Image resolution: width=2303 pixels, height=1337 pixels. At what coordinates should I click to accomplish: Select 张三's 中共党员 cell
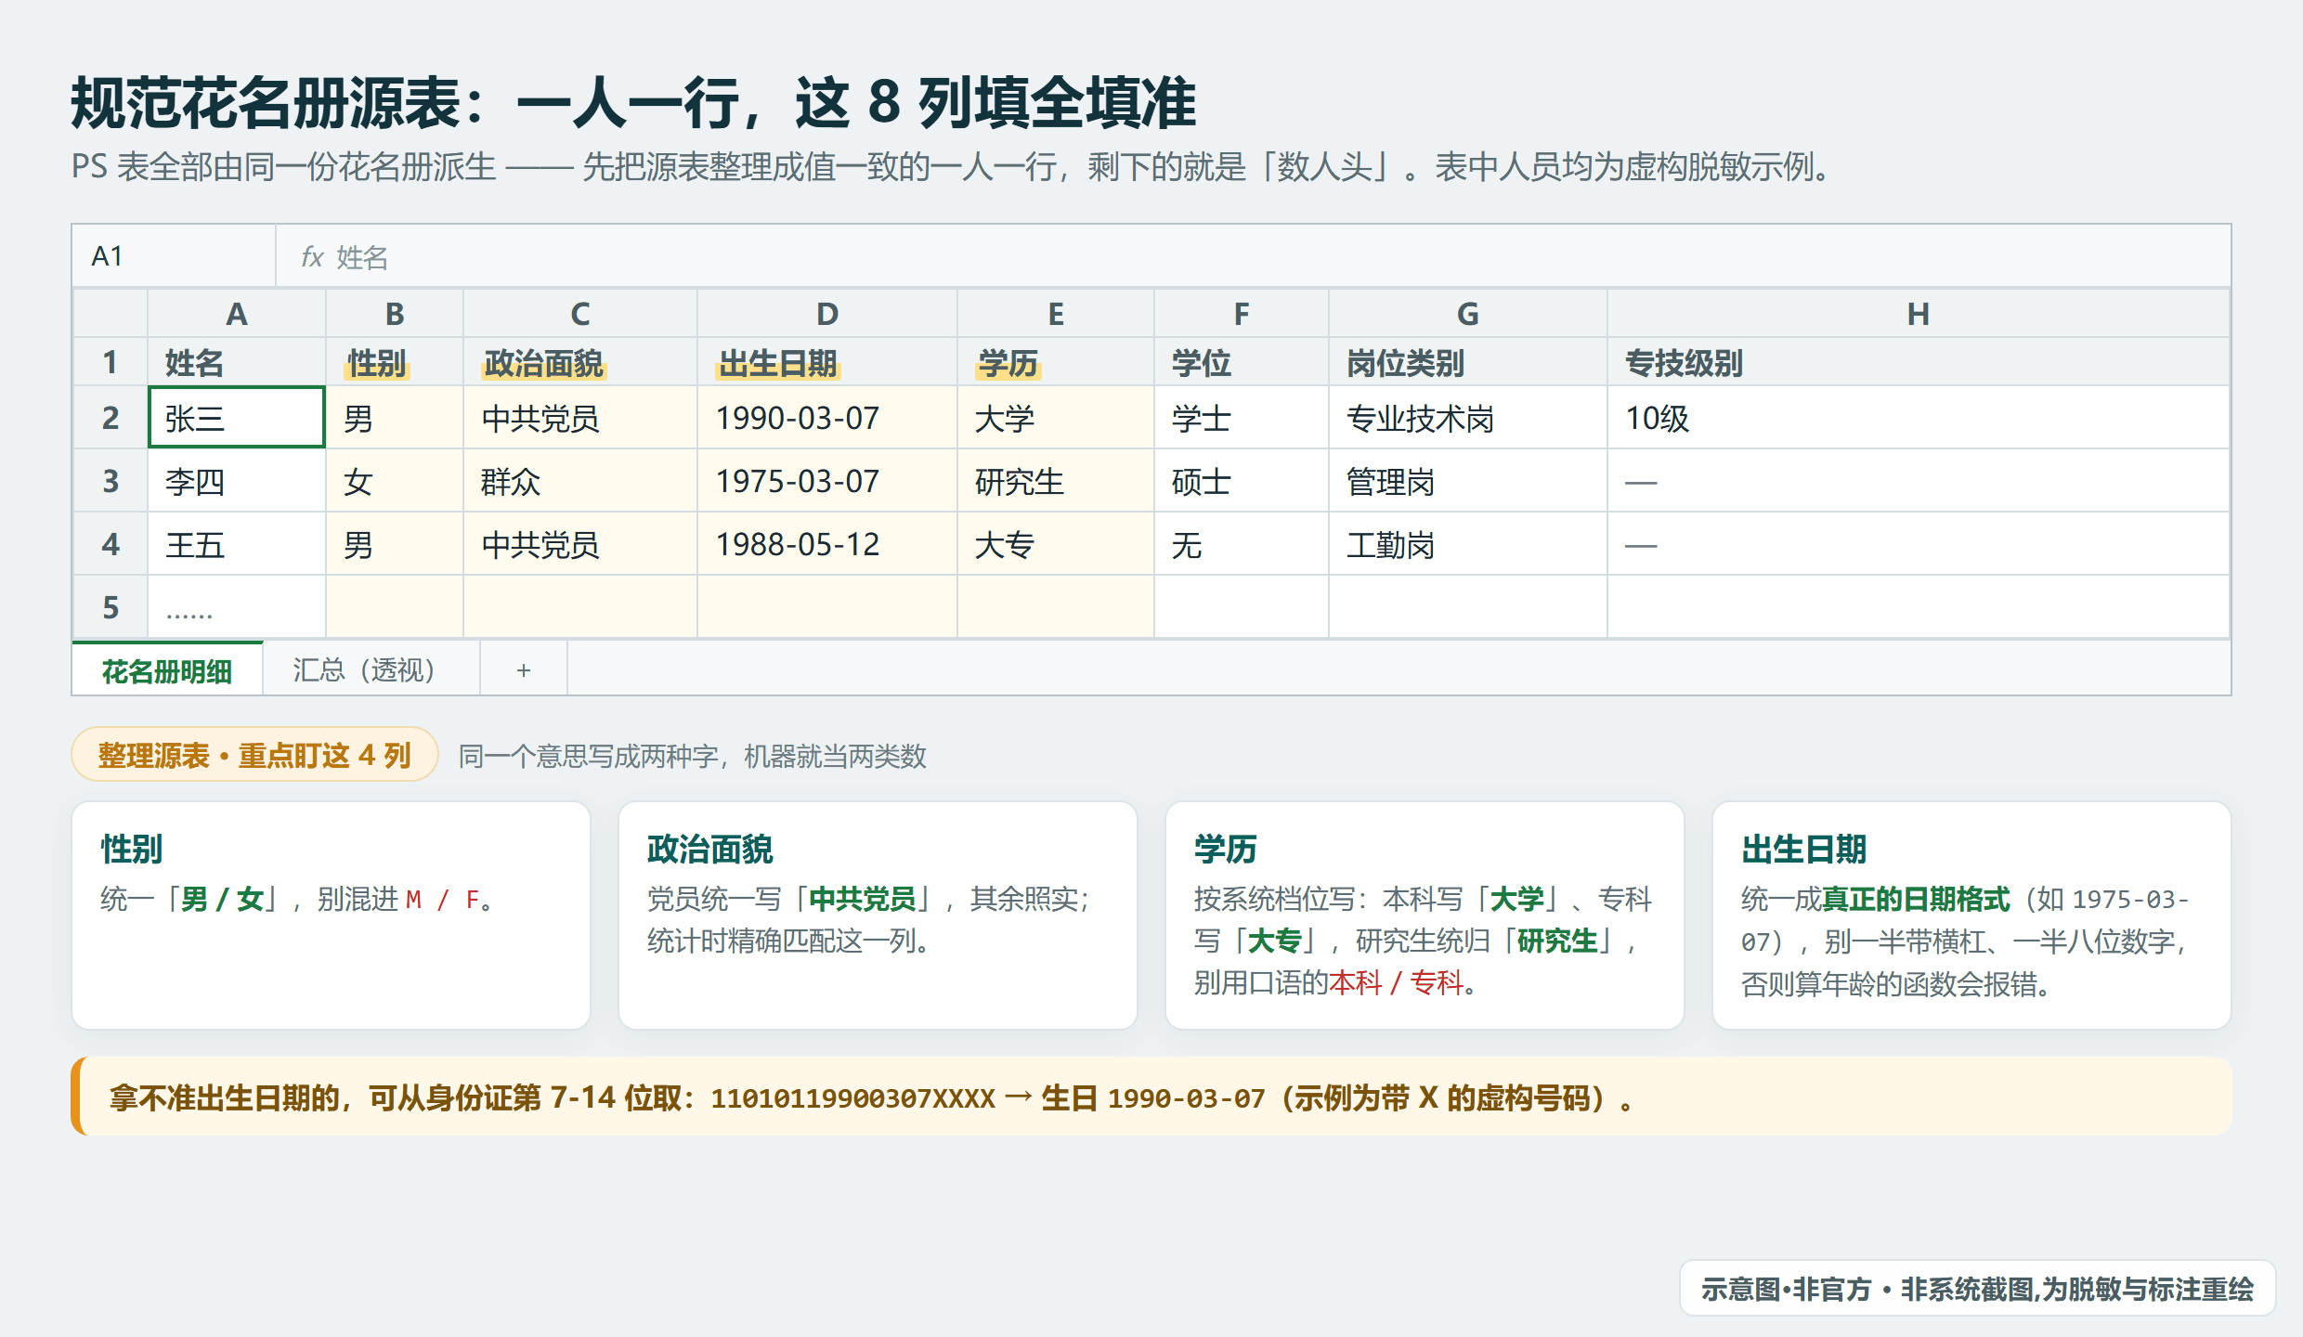pyautogui.click(x=580, y=418)
